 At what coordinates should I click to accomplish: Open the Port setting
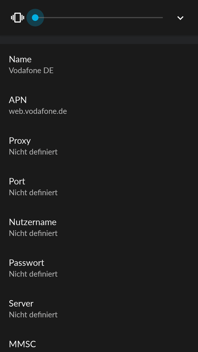tap(99, 186)
